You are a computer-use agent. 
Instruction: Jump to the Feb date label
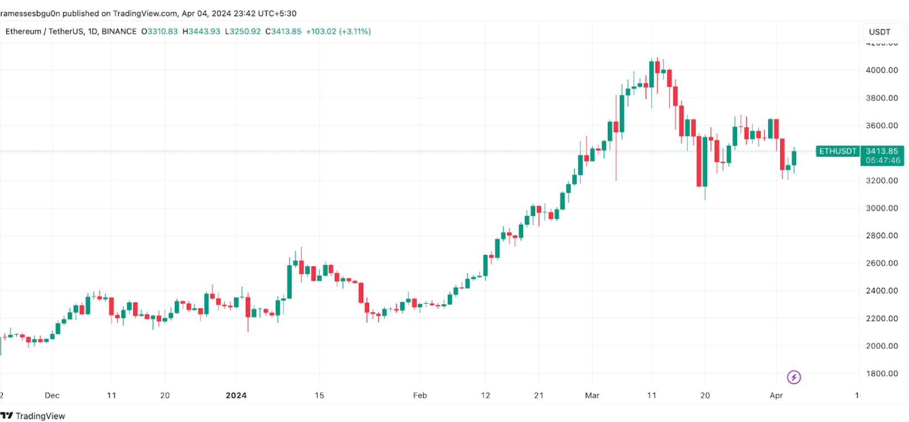pos(420,395)
